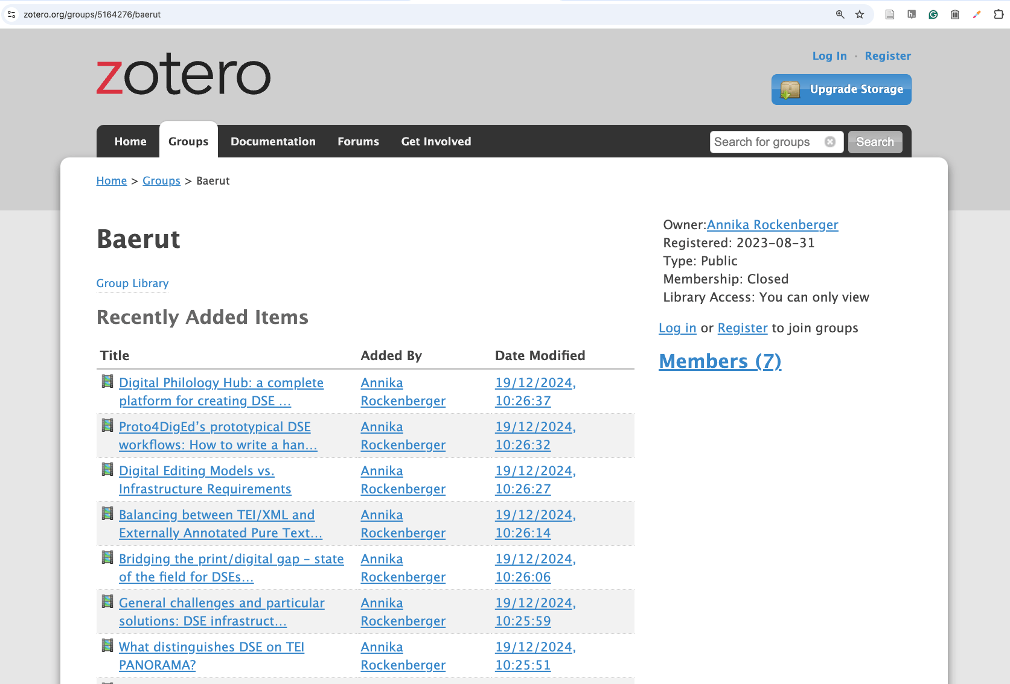Screen dimensions: 1010x684
Task: Open What distinguishes DSE on TEI PANORAMA
Action: click(x=211, y=656)
